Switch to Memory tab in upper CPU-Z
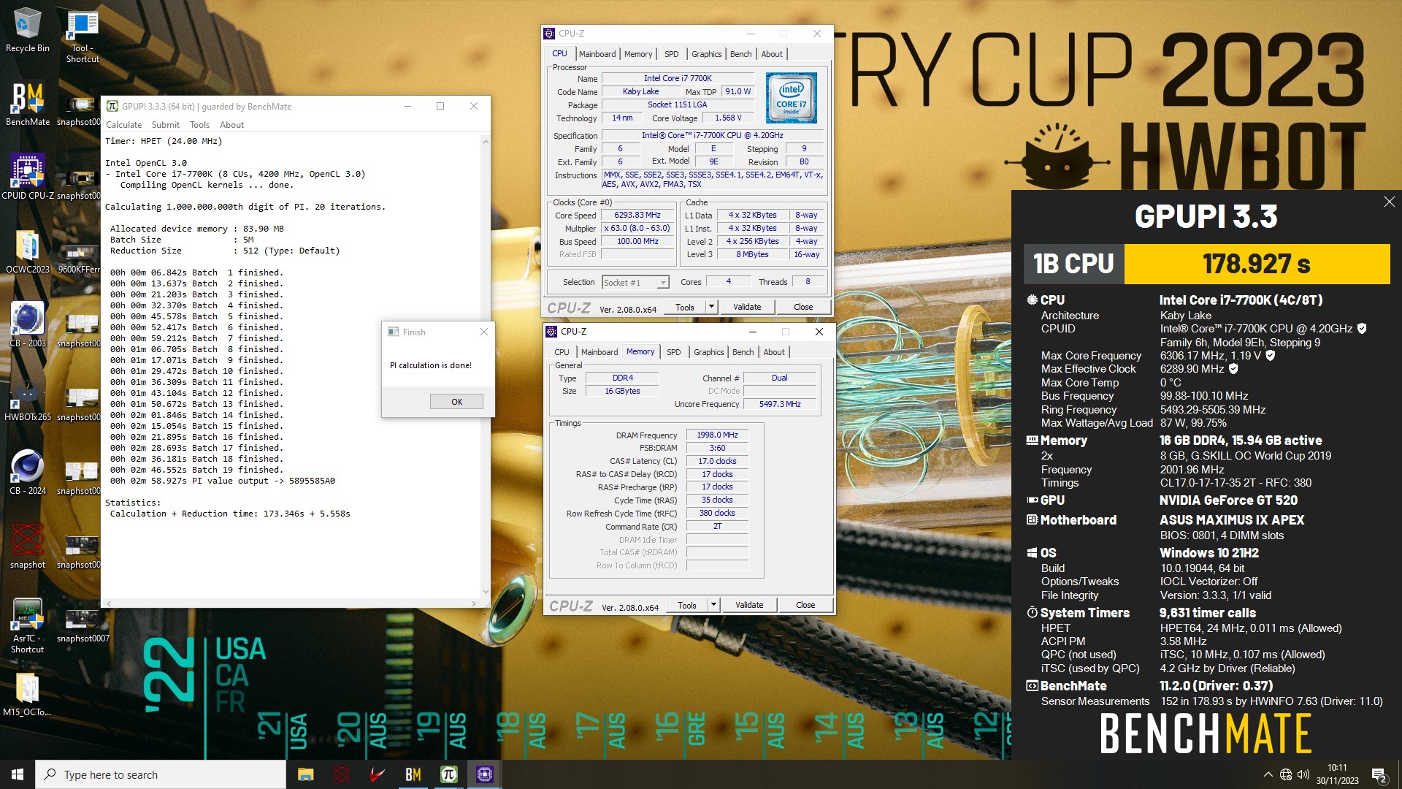Image resolution: width=1402 pixels, height=789 pixels. [638, 54]
